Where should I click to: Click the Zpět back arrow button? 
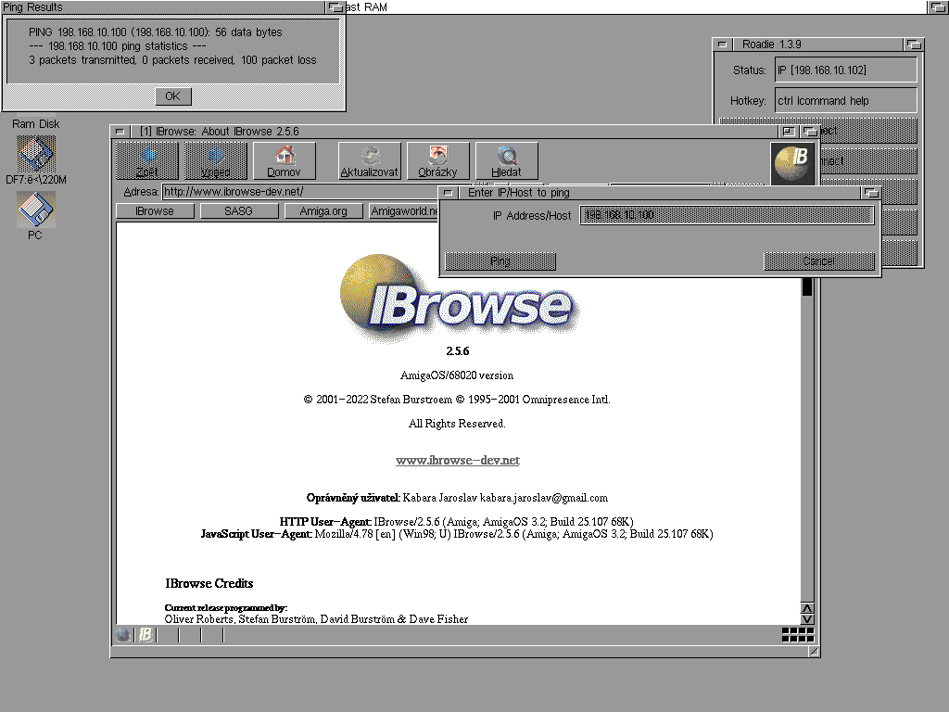click(146, 160)
